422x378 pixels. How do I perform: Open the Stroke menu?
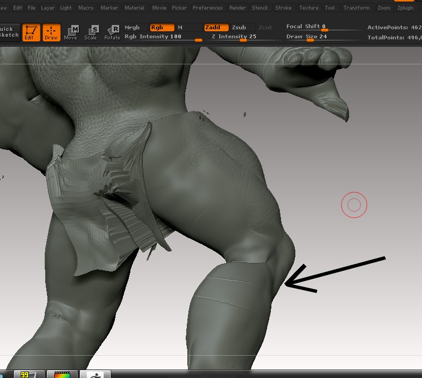(283, 8)
